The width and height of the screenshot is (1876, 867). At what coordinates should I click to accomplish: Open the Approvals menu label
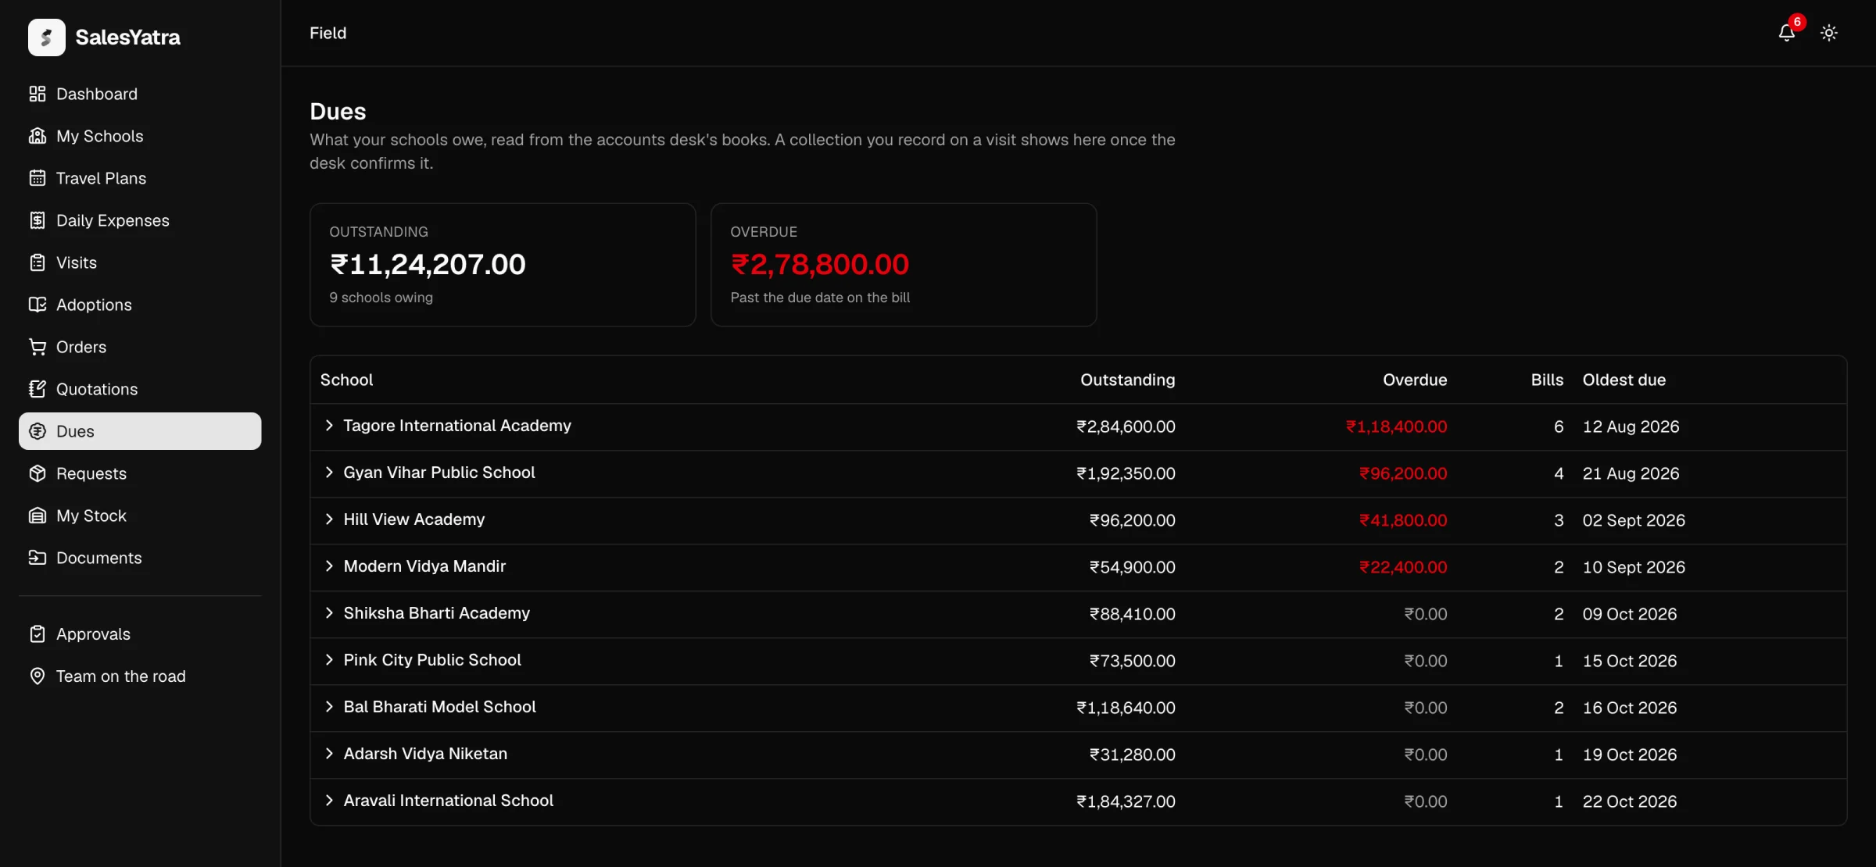(93, 634)
